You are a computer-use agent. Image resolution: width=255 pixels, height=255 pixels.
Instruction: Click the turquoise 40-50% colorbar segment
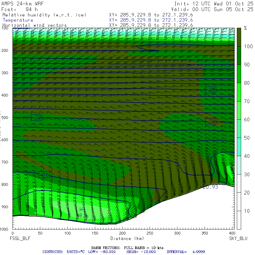point(239,147)
